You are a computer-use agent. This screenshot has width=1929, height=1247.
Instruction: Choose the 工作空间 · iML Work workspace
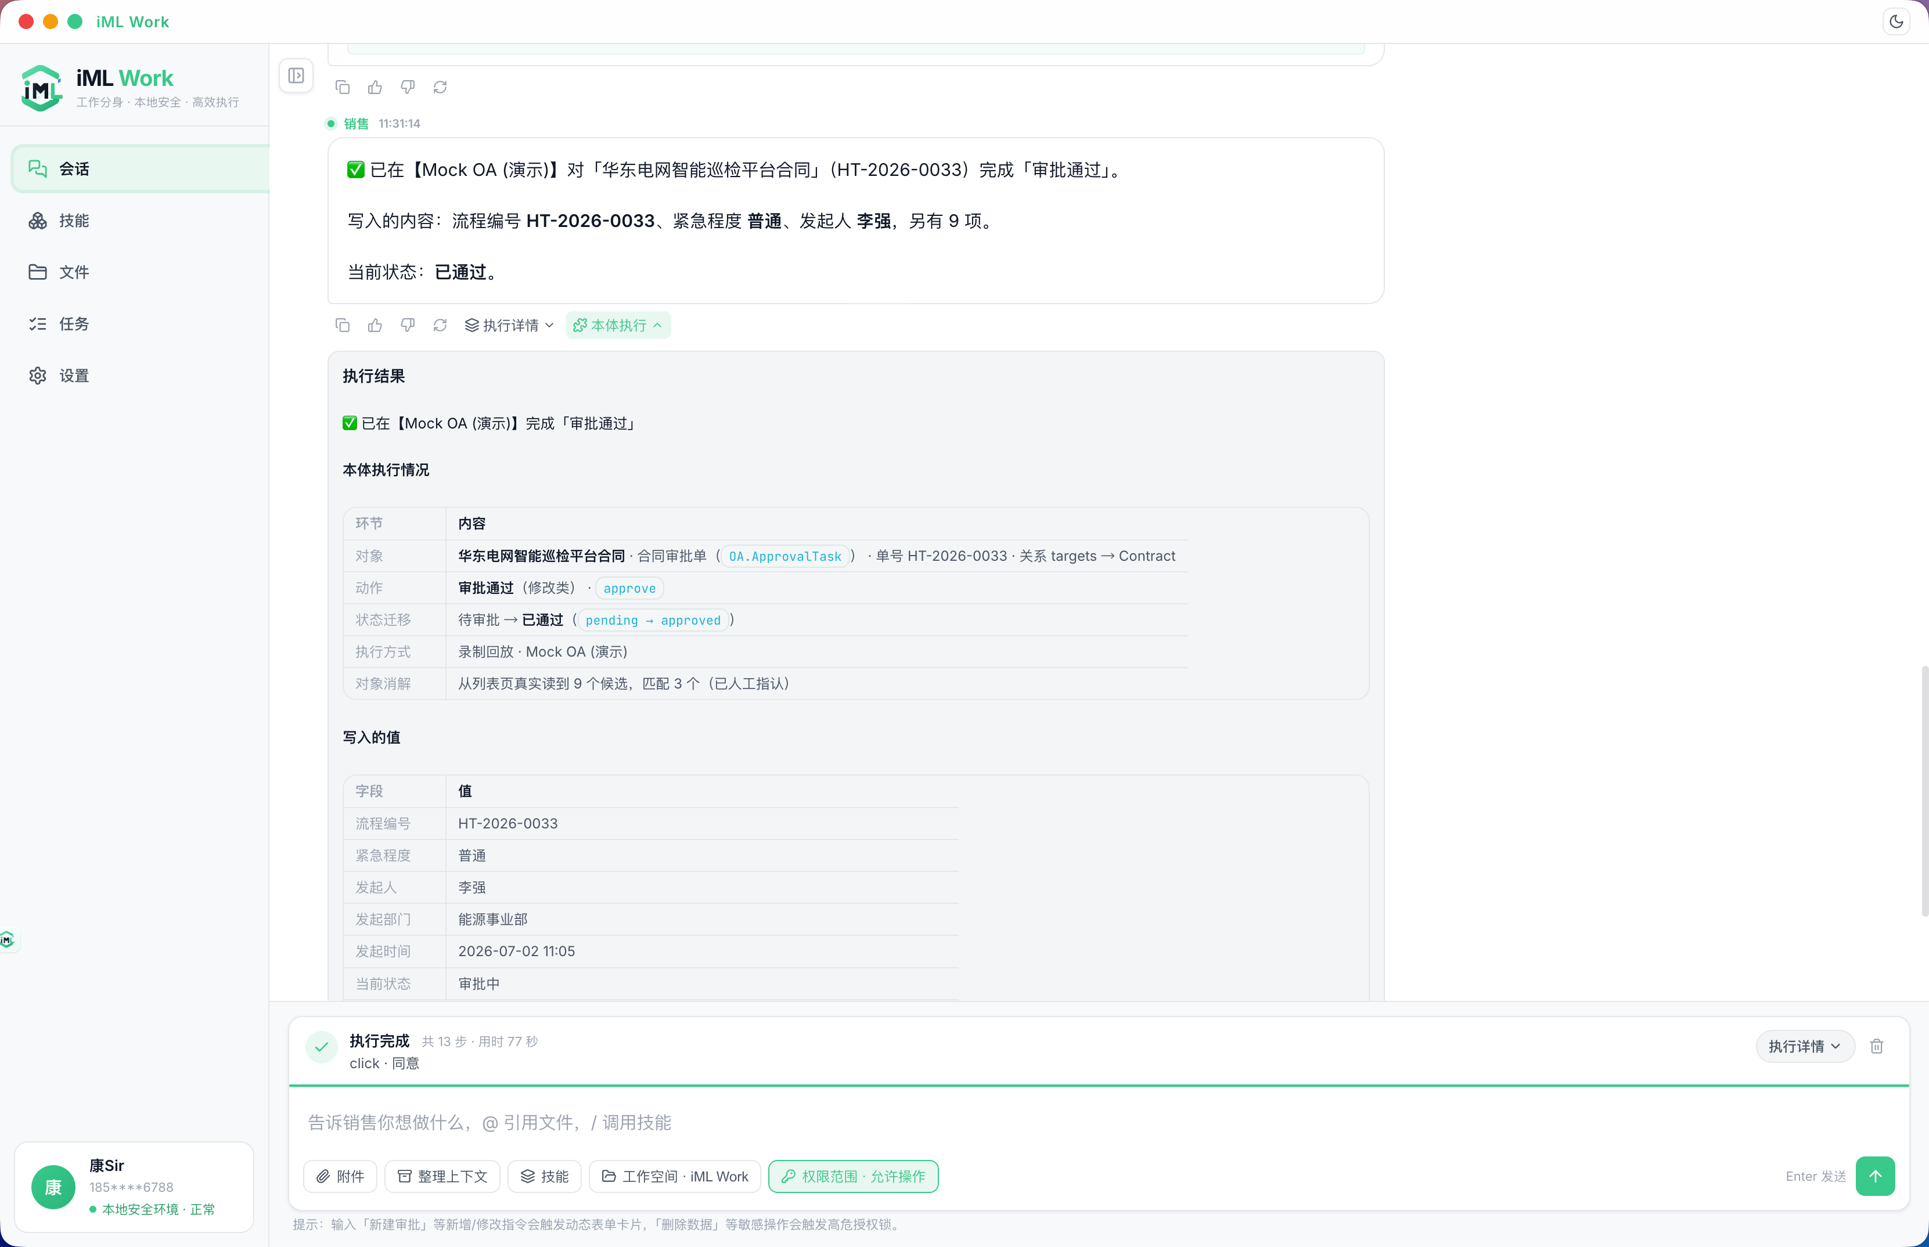[675, 1176]
